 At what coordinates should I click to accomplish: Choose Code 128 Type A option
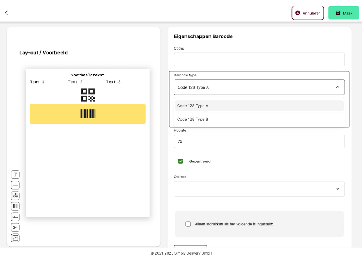(259, 106)
